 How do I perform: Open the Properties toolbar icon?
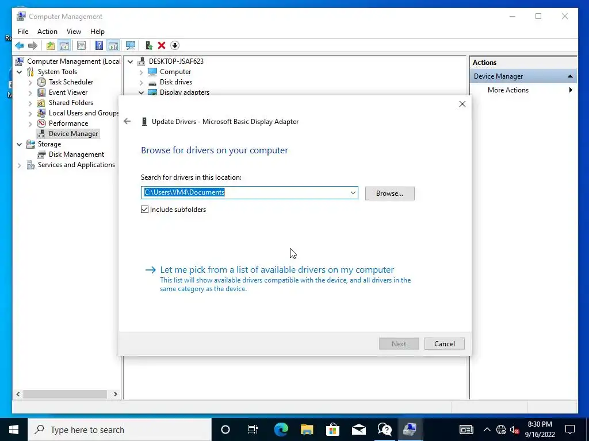[x=81, y=46]
